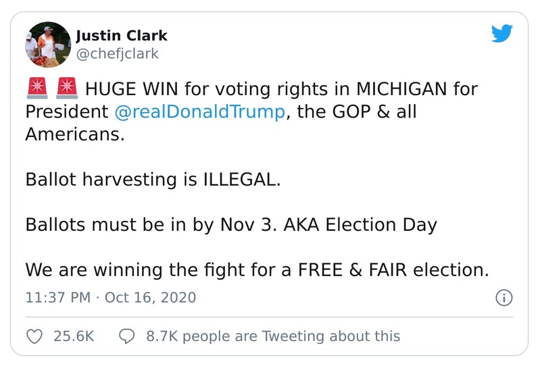Like the tweet with the heart icon
Image resolution: width=540 pixels, height=366 pixels.
click(x=34, y=336)
